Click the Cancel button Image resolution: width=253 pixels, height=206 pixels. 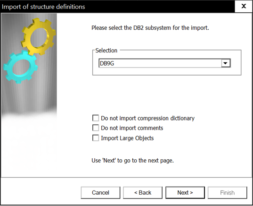click(x=100, y=193)
